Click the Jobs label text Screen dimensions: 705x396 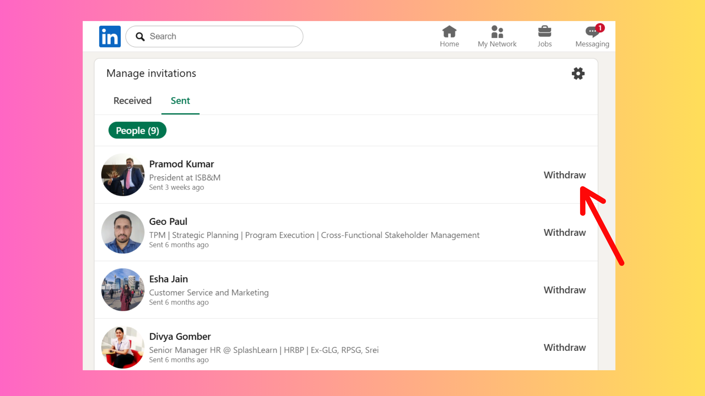[544, 44]
